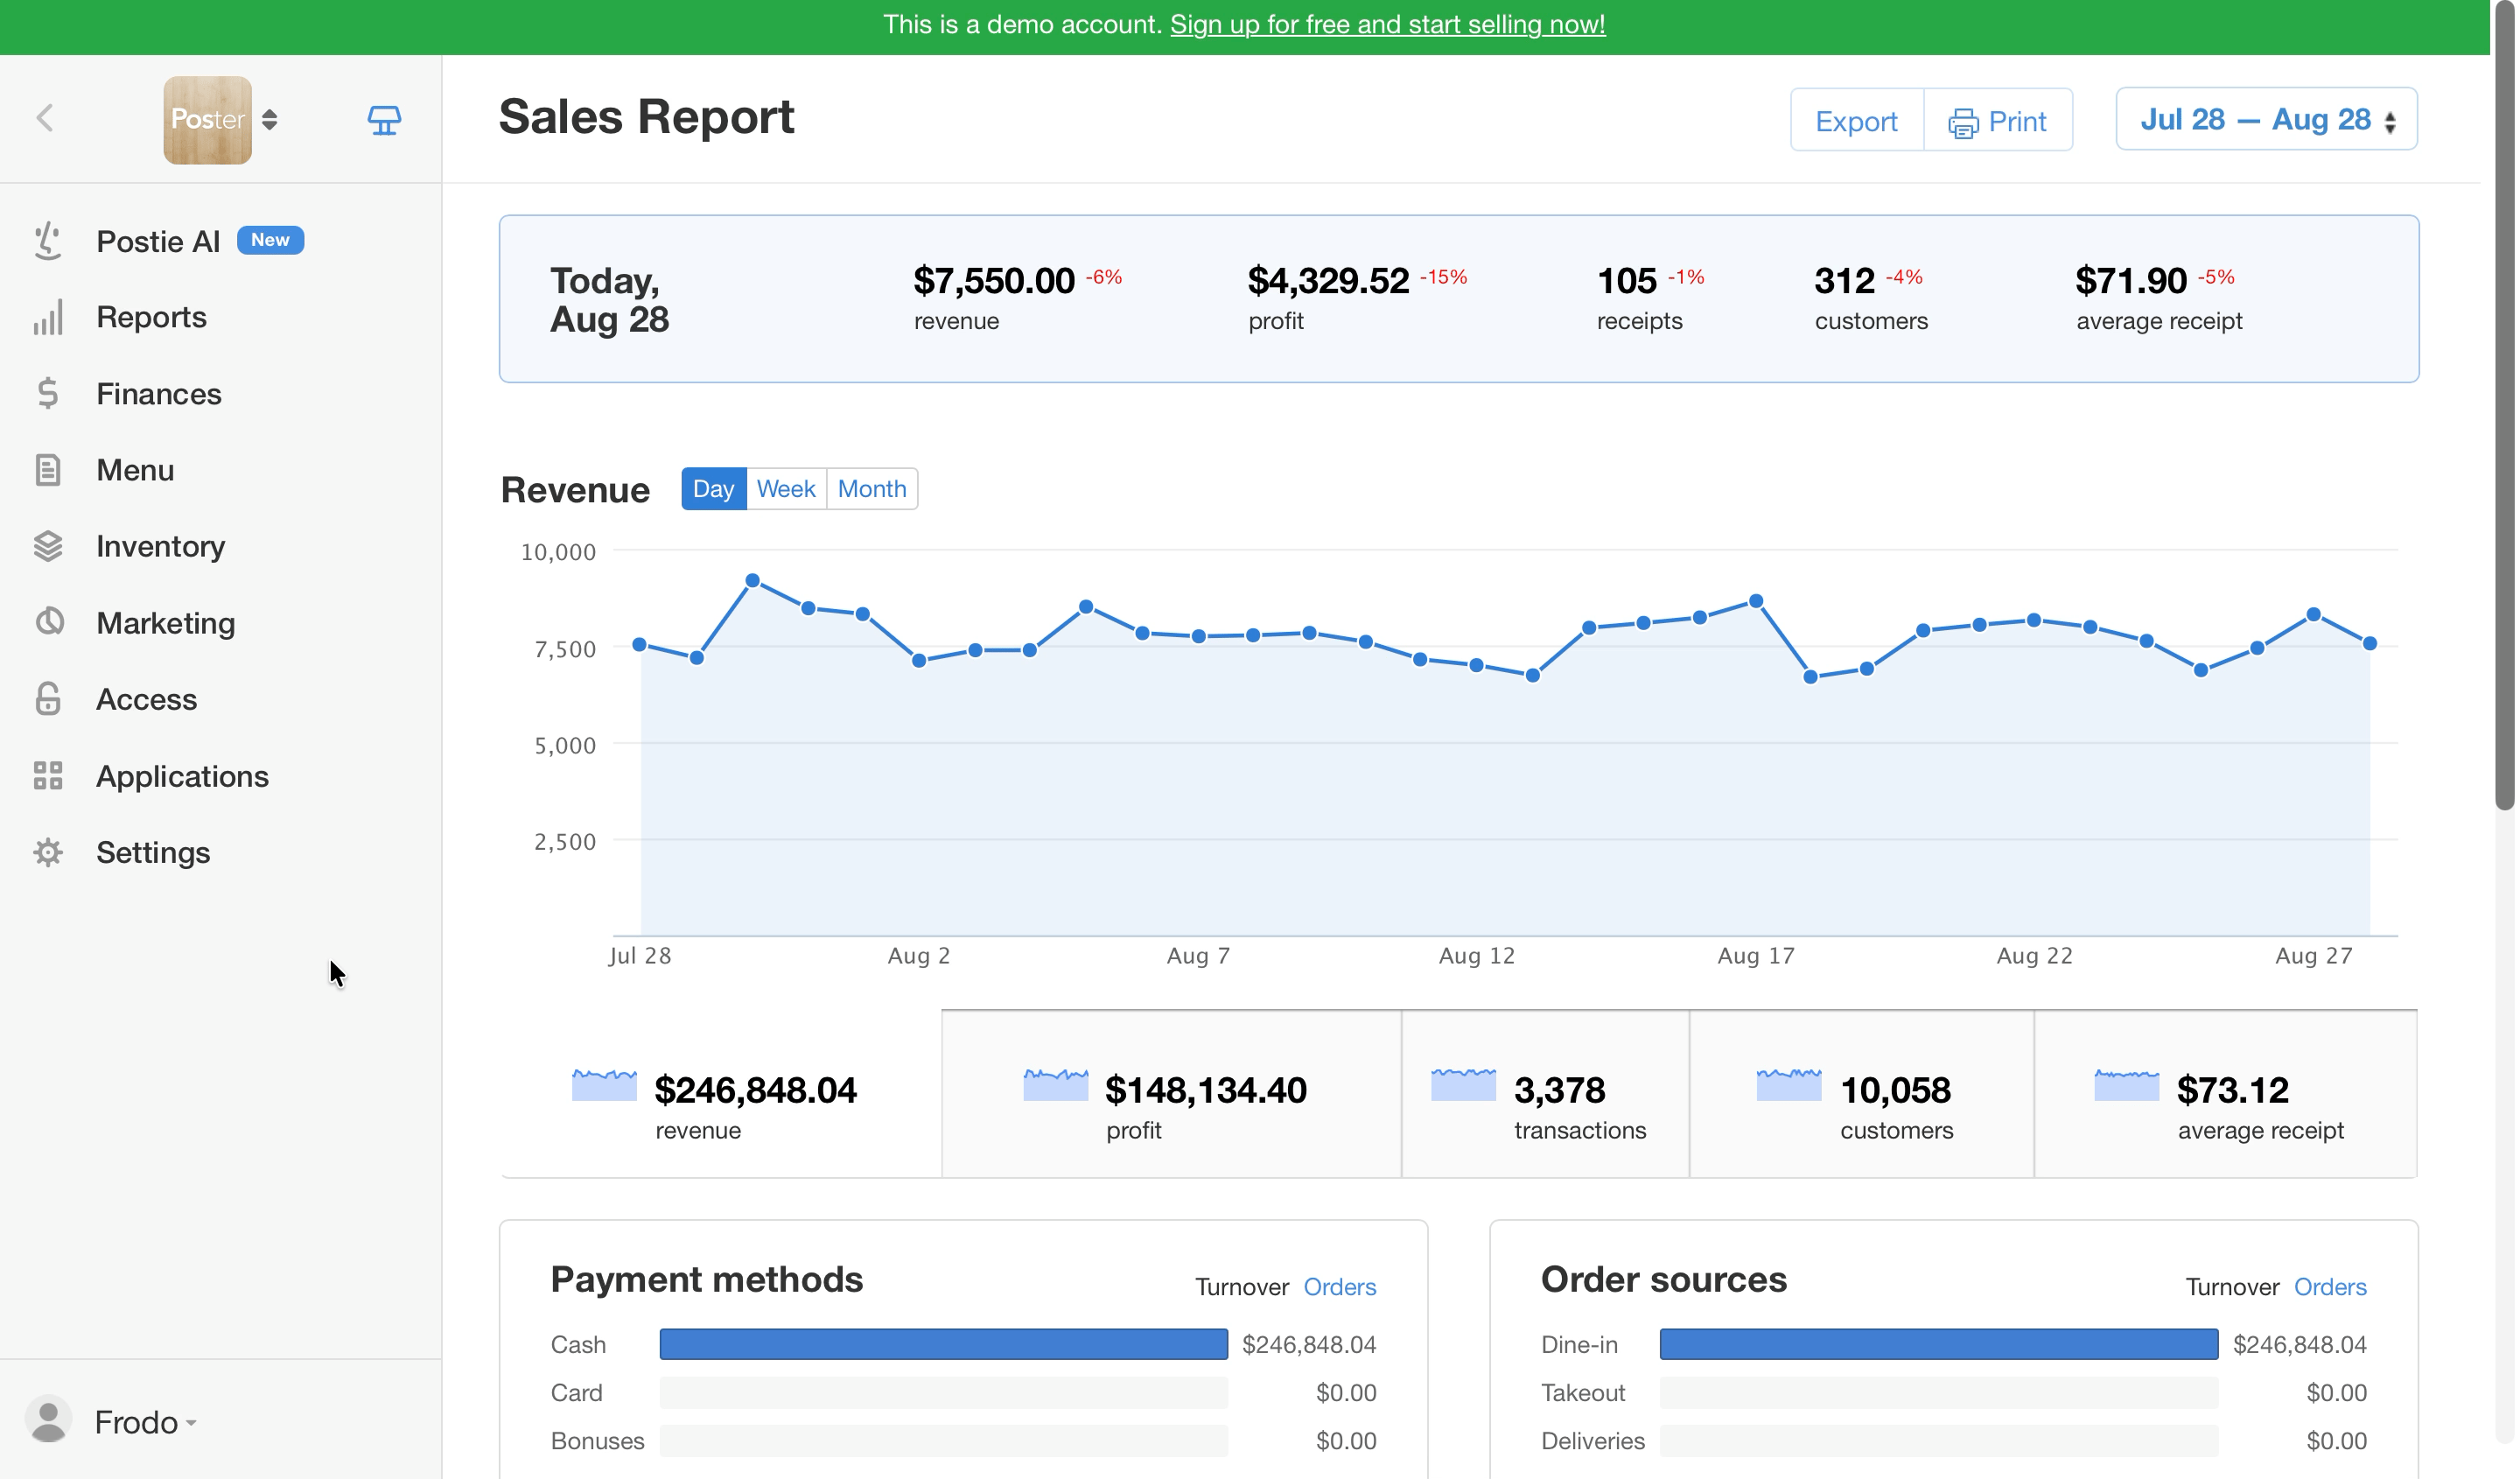This screenshot has width=2520, height=1479.
Task: Select the $148,134.40 profit tab
Action: point(1171,1094)
